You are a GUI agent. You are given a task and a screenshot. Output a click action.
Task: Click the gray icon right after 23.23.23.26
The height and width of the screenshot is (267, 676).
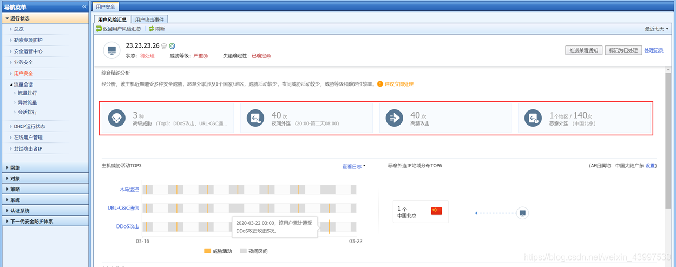click(x=164, y=46)
